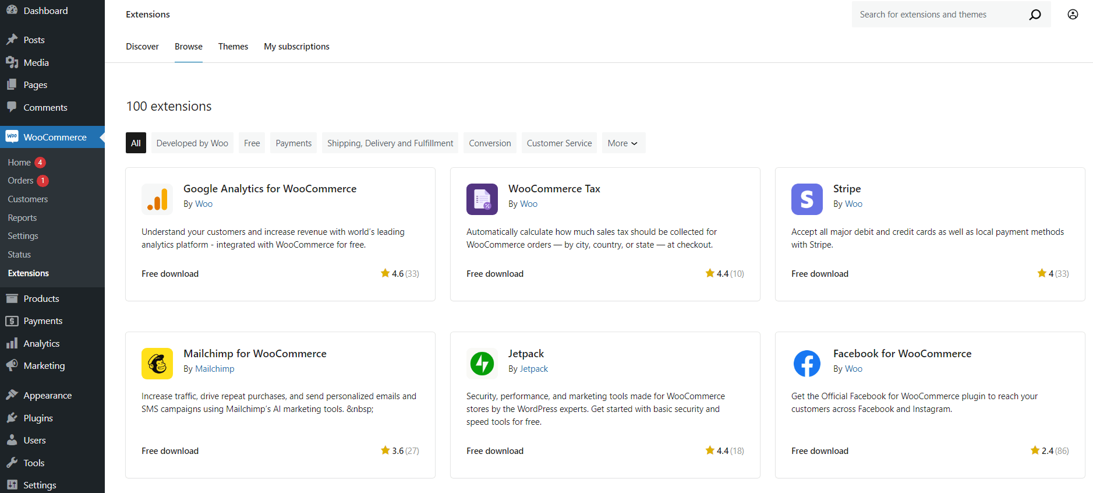Expand the More categories dropdown
Image resolution: width=1093 pixels, height=493 pixels.
pyautogui.click(x=623, y=143)
